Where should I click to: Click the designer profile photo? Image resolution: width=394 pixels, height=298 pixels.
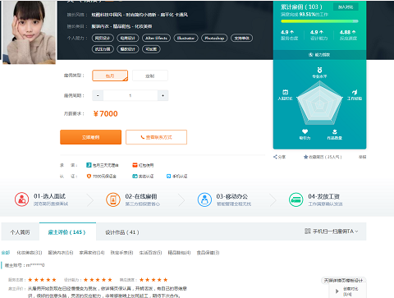29,32
